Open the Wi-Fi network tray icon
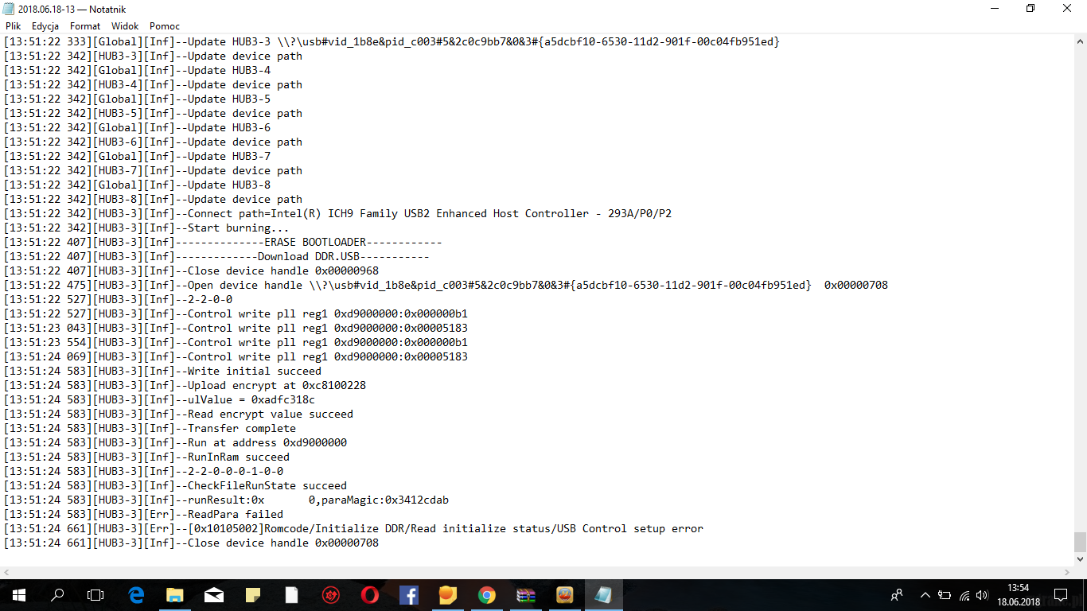This screenshot has height=611, width=1087. tap(964, 595)
